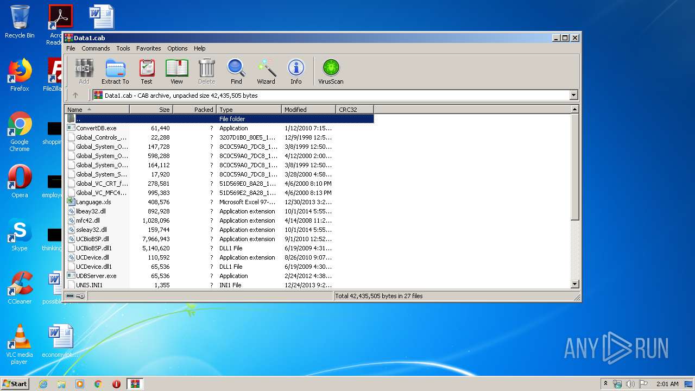
Task: Select the parent folder '..' row
Action: [219, 119]
